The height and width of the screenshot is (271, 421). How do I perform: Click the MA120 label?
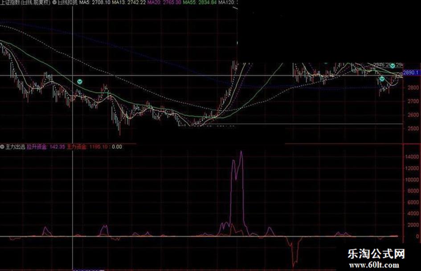click(227, 3)
